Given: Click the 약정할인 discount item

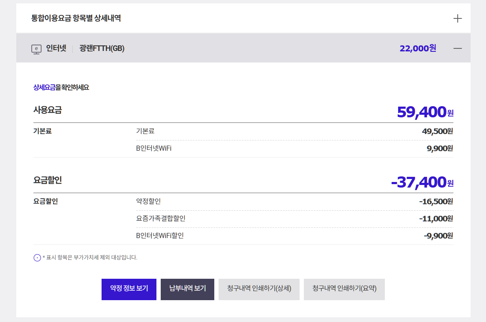Looking at the screenshot, I should click(x=148, y=201).
